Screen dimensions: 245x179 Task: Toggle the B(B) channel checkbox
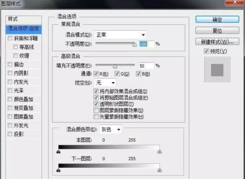point(139,74)
